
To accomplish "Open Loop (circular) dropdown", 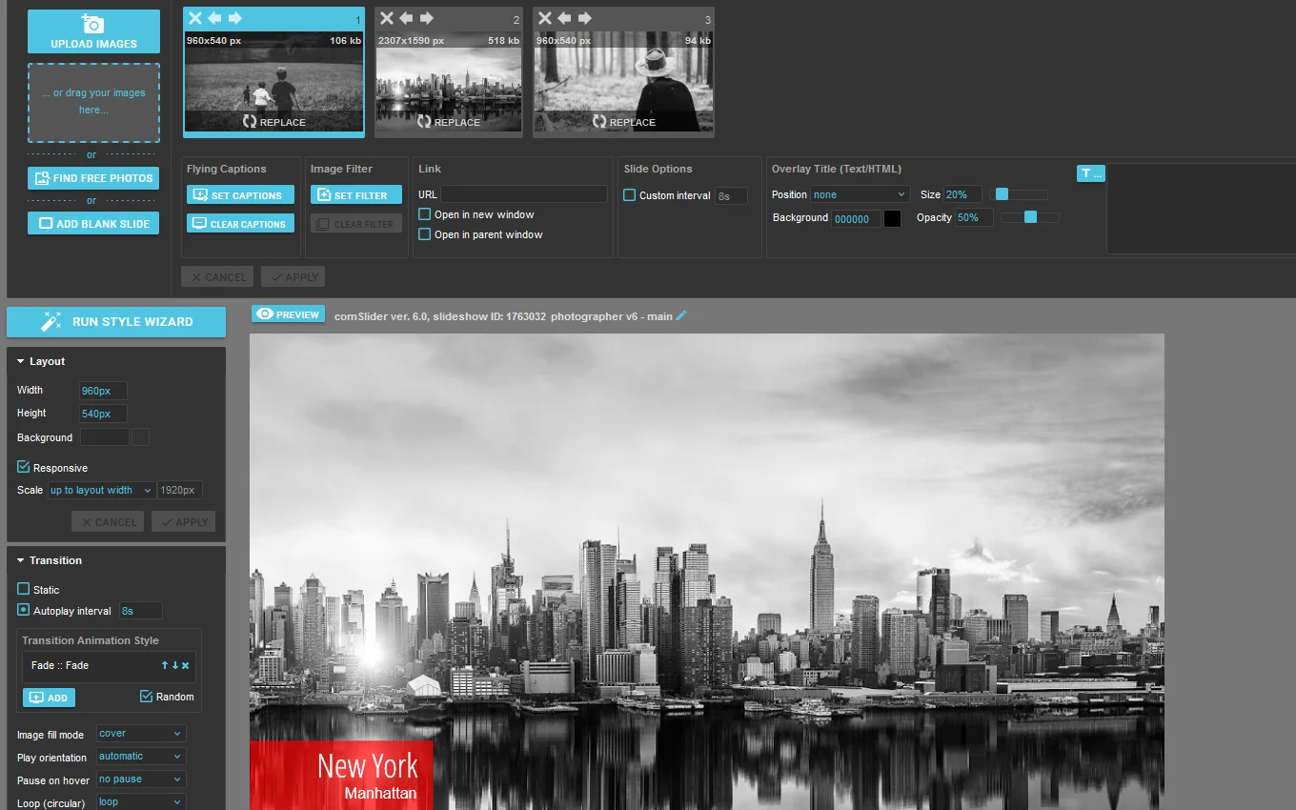I will [141, 802].
